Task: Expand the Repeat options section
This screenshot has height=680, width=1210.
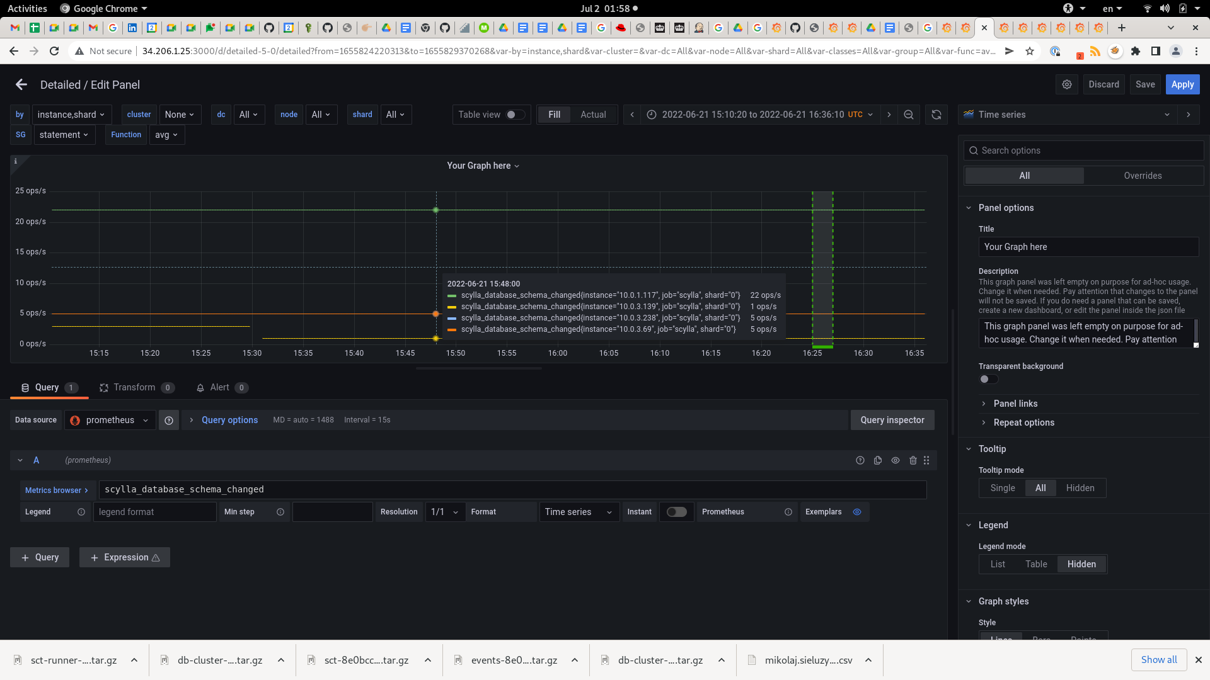Action: coord(1023,422)
